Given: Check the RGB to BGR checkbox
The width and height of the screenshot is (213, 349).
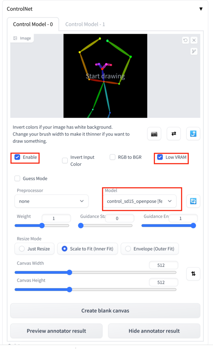Looking at the screenshot, I should [112, 157].
